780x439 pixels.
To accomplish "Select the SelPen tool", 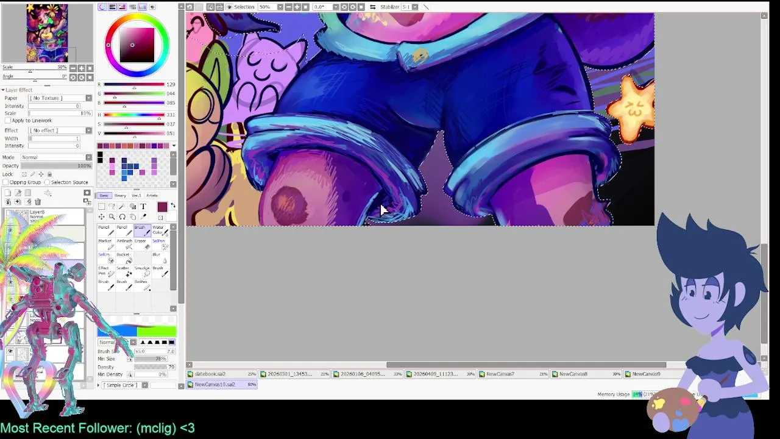I will [x=160, y=244].
